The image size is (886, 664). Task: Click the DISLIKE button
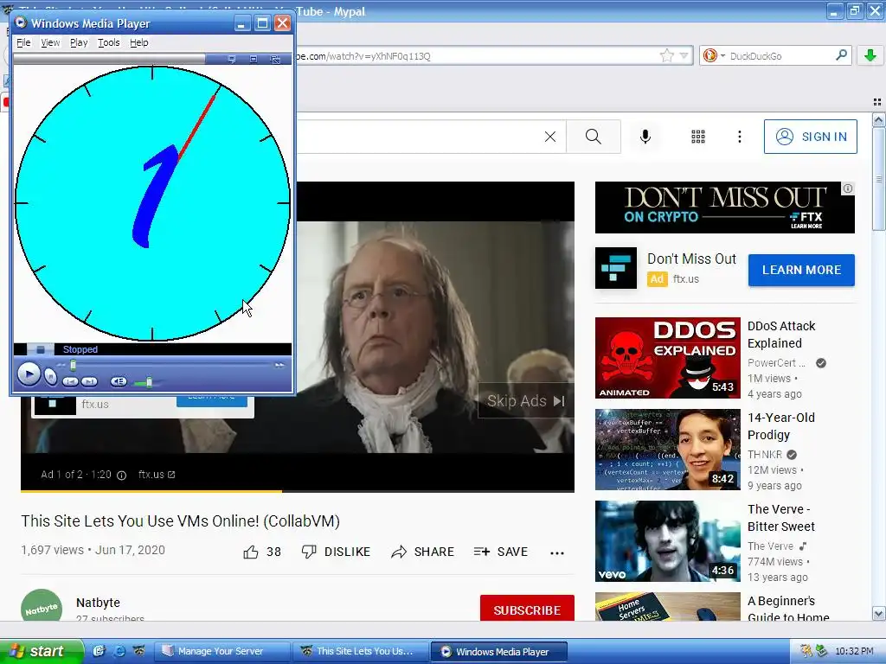tap(336, 552)
